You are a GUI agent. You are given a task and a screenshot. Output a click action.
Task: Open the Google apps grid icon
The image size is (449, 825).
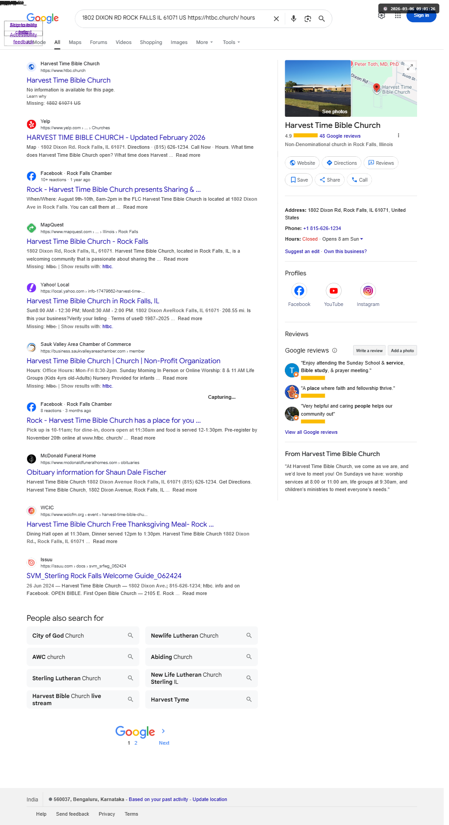tap(398, 16)
